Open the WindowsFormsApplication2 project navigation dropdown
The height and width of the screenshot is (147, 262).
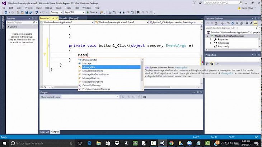pyautogui.click(x=67, y=22)
